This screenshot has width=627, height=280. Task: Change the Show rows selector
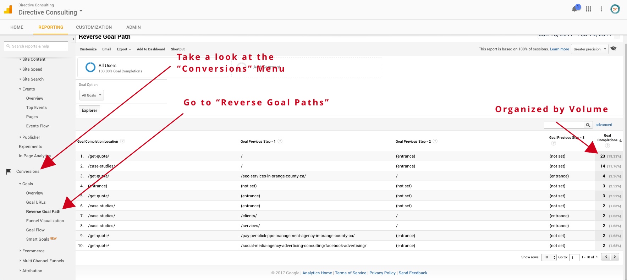click(x=549, y=257)
